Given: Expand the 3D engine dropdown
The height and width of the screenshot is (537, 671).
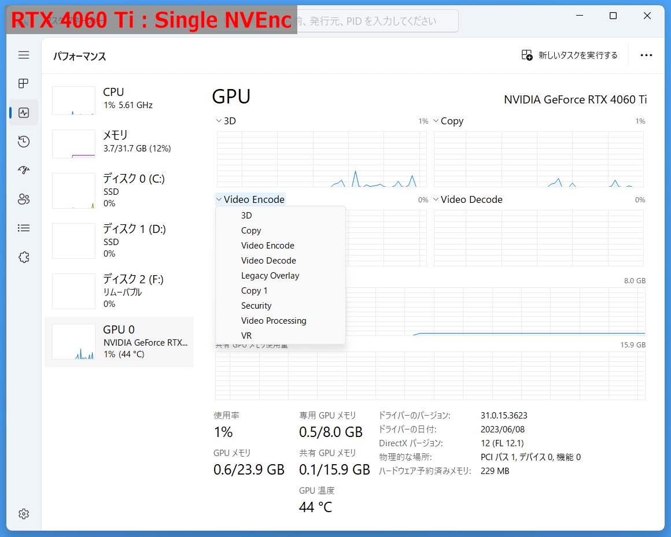Looking at the screenshot, I should tap(226, 121).
